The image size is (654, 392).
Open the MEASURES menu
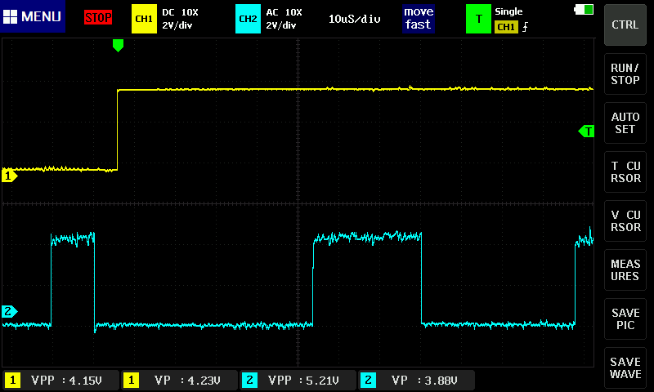pyautogui.click(x=625, y=270)
